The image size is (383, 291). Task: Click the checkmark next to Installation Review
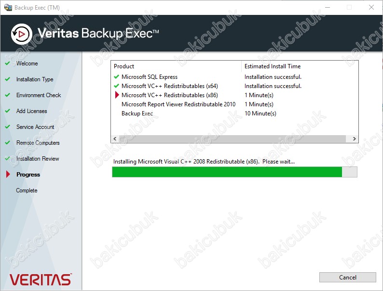click(x=8, y=159)
